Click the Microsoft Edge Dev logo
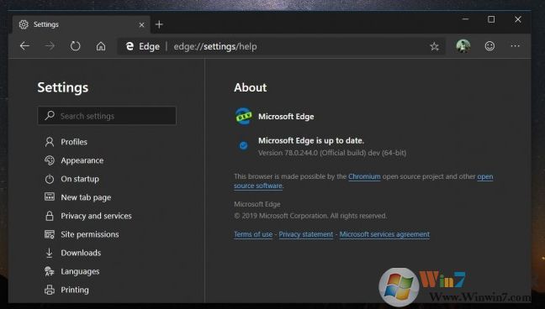This screenshot has height=309, width=545. 244,117
